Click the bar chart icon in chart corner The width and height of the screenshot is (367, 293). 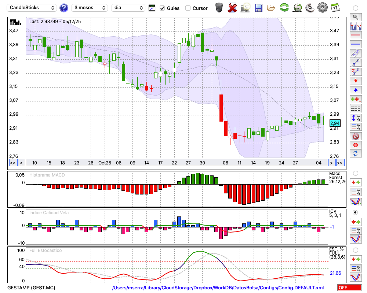(16, 22)
